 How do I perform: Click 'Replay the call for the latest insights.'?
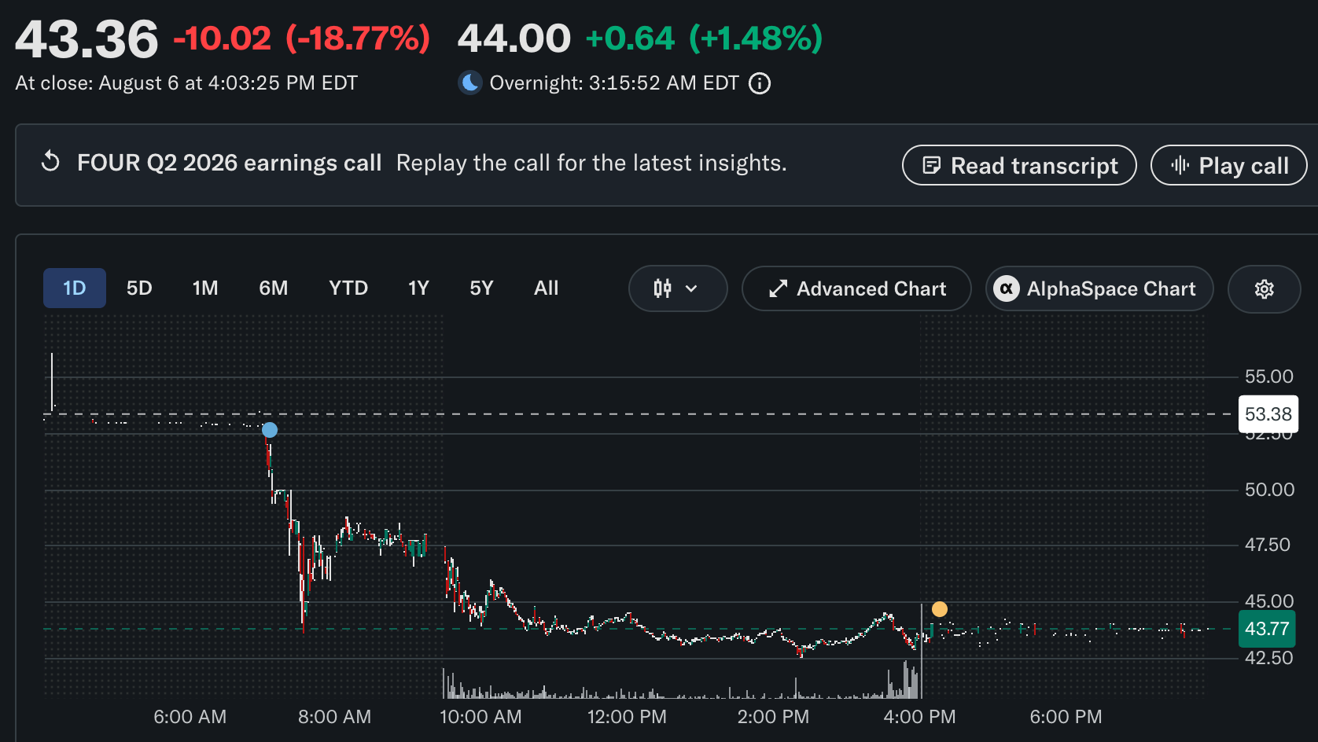click(x=591, y=163)
